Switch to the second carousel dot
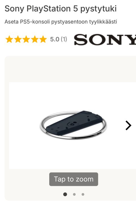 pyautogui.click(x=74, y=194)
